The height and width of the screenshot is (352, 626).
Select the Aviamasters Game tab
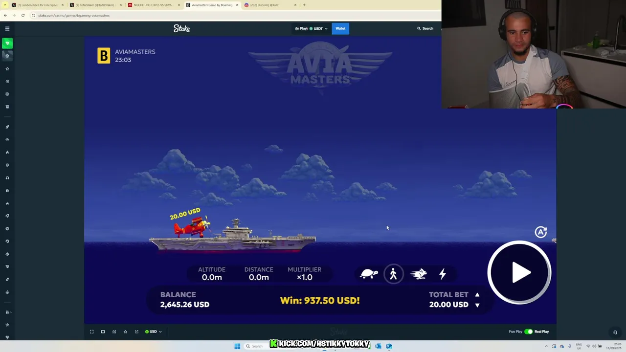211,5
